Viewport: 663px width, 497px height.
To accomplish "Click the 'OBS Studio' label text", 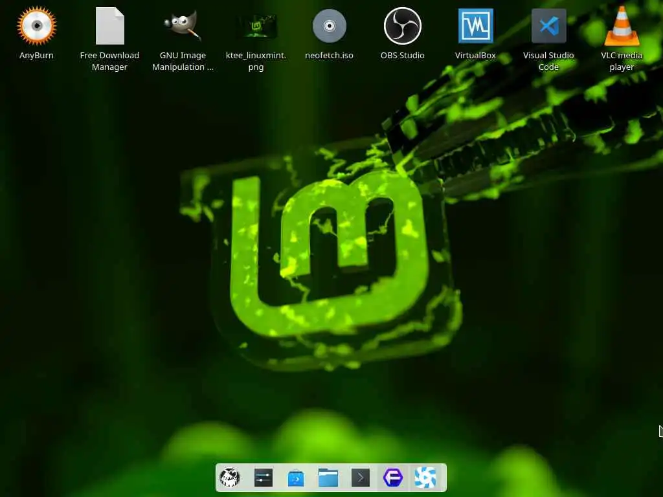I will (x=403, y=56).
